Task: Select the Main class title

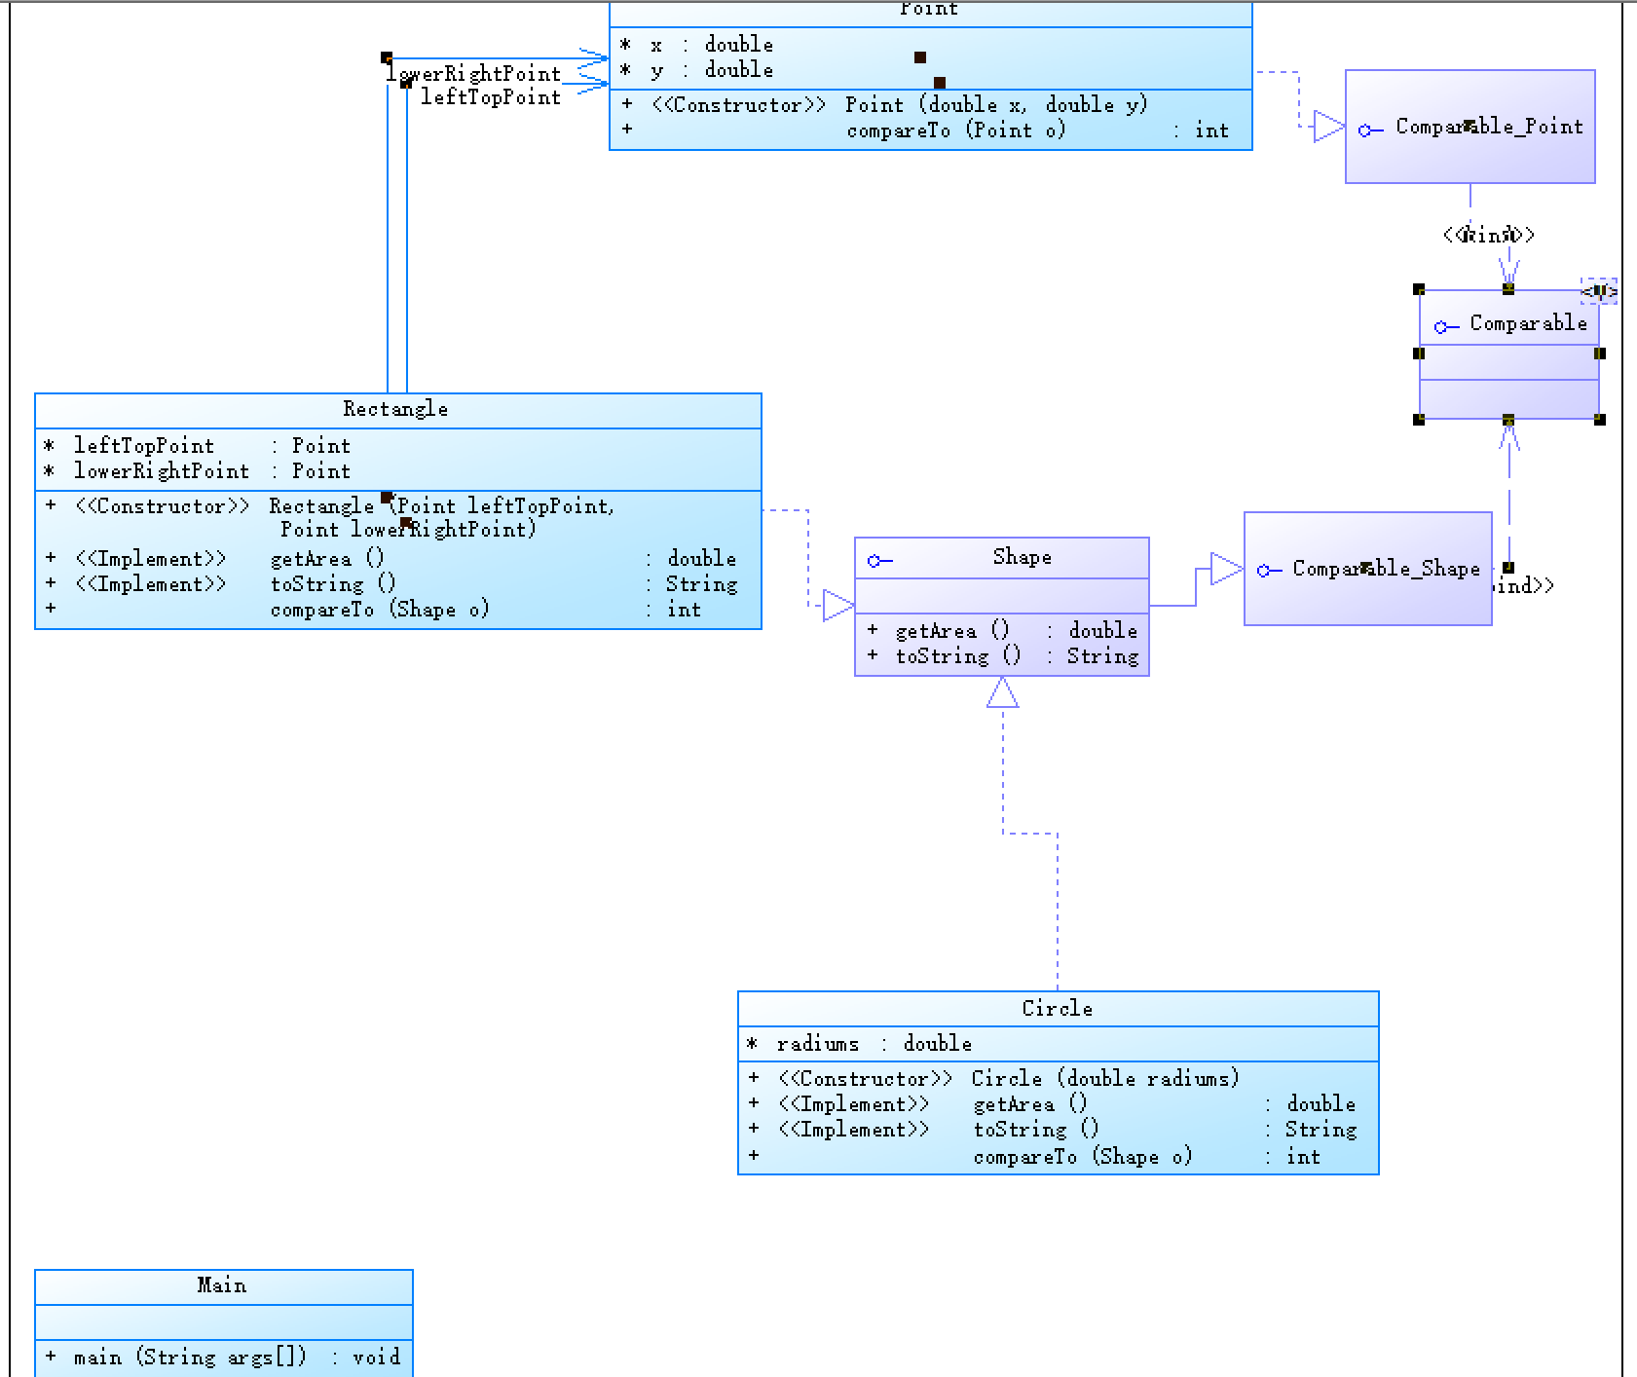Action: [x=222, y=1285]
